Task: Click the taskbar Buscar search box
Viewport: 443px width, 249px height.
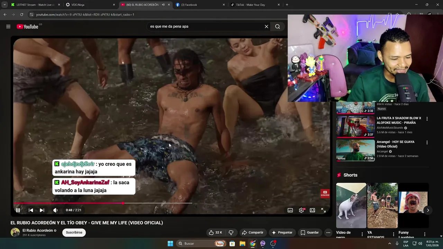Action: [x=201, y=243]
